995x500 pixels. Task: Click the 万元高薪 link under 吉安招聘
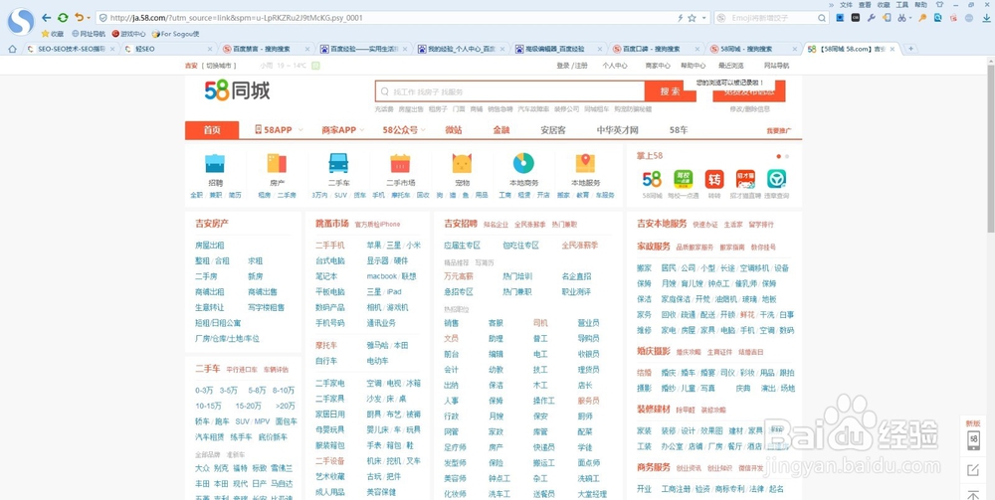click(459, 276)
